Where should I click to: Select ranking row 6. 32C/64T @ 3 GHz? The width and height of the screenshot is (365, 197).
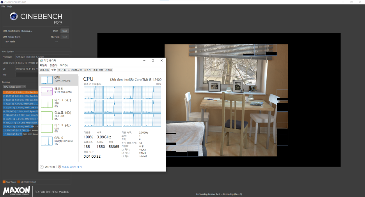pyautogui.click(x=21, y=111)
